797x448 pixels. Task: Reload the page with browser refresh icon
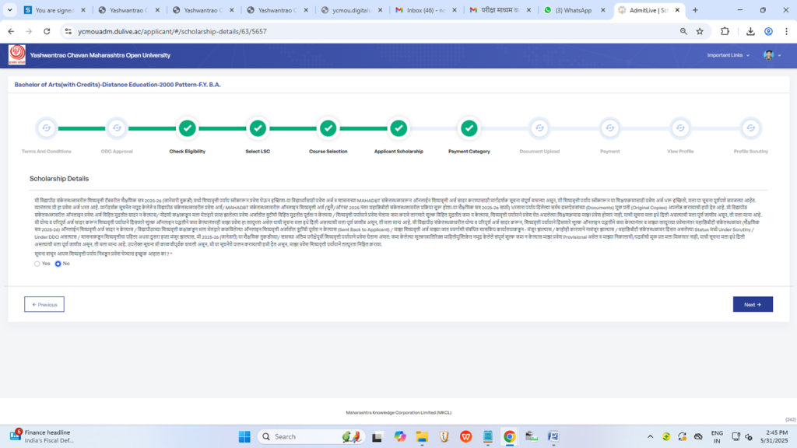[x=47, y=31]
